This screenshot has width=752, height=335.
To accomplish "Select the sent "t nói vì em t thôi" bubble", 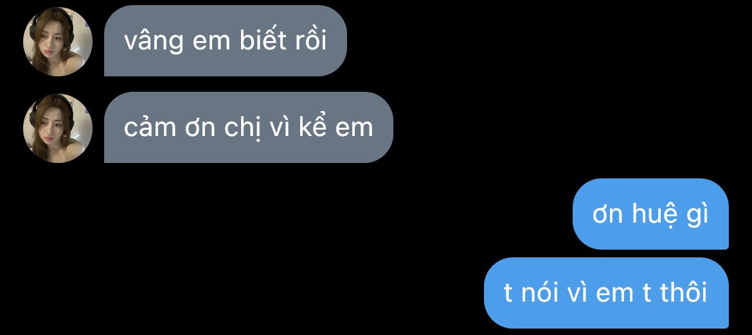I will 606,293.
